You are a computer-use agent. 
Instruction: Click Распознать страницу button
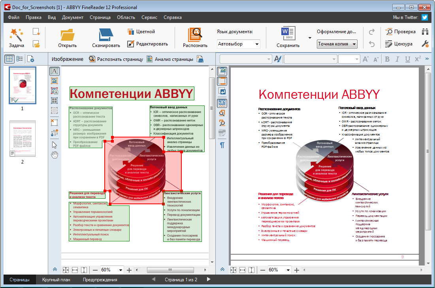coord(116,59)
